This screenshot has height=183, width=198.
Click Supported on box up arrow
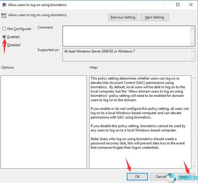coord(193,51)
